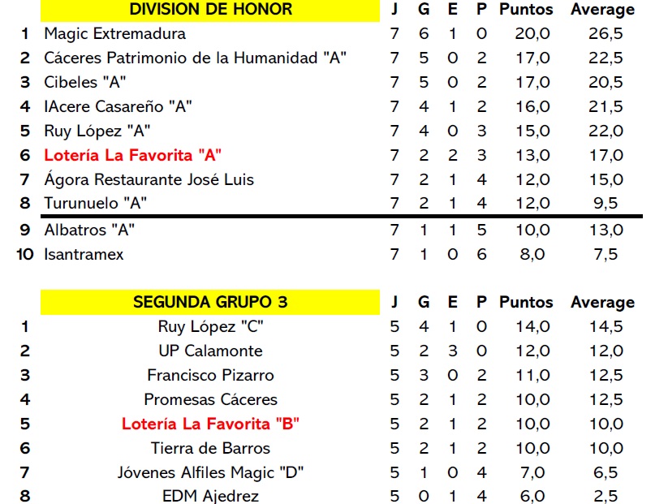Screen dimensions: 668x504
Task: Click the Cibeles "A" team row
Action: [x=85, y=83]
